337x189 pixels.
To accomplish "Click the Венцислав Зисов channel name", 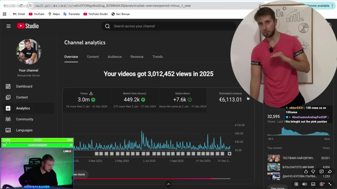I will [28, 75].
